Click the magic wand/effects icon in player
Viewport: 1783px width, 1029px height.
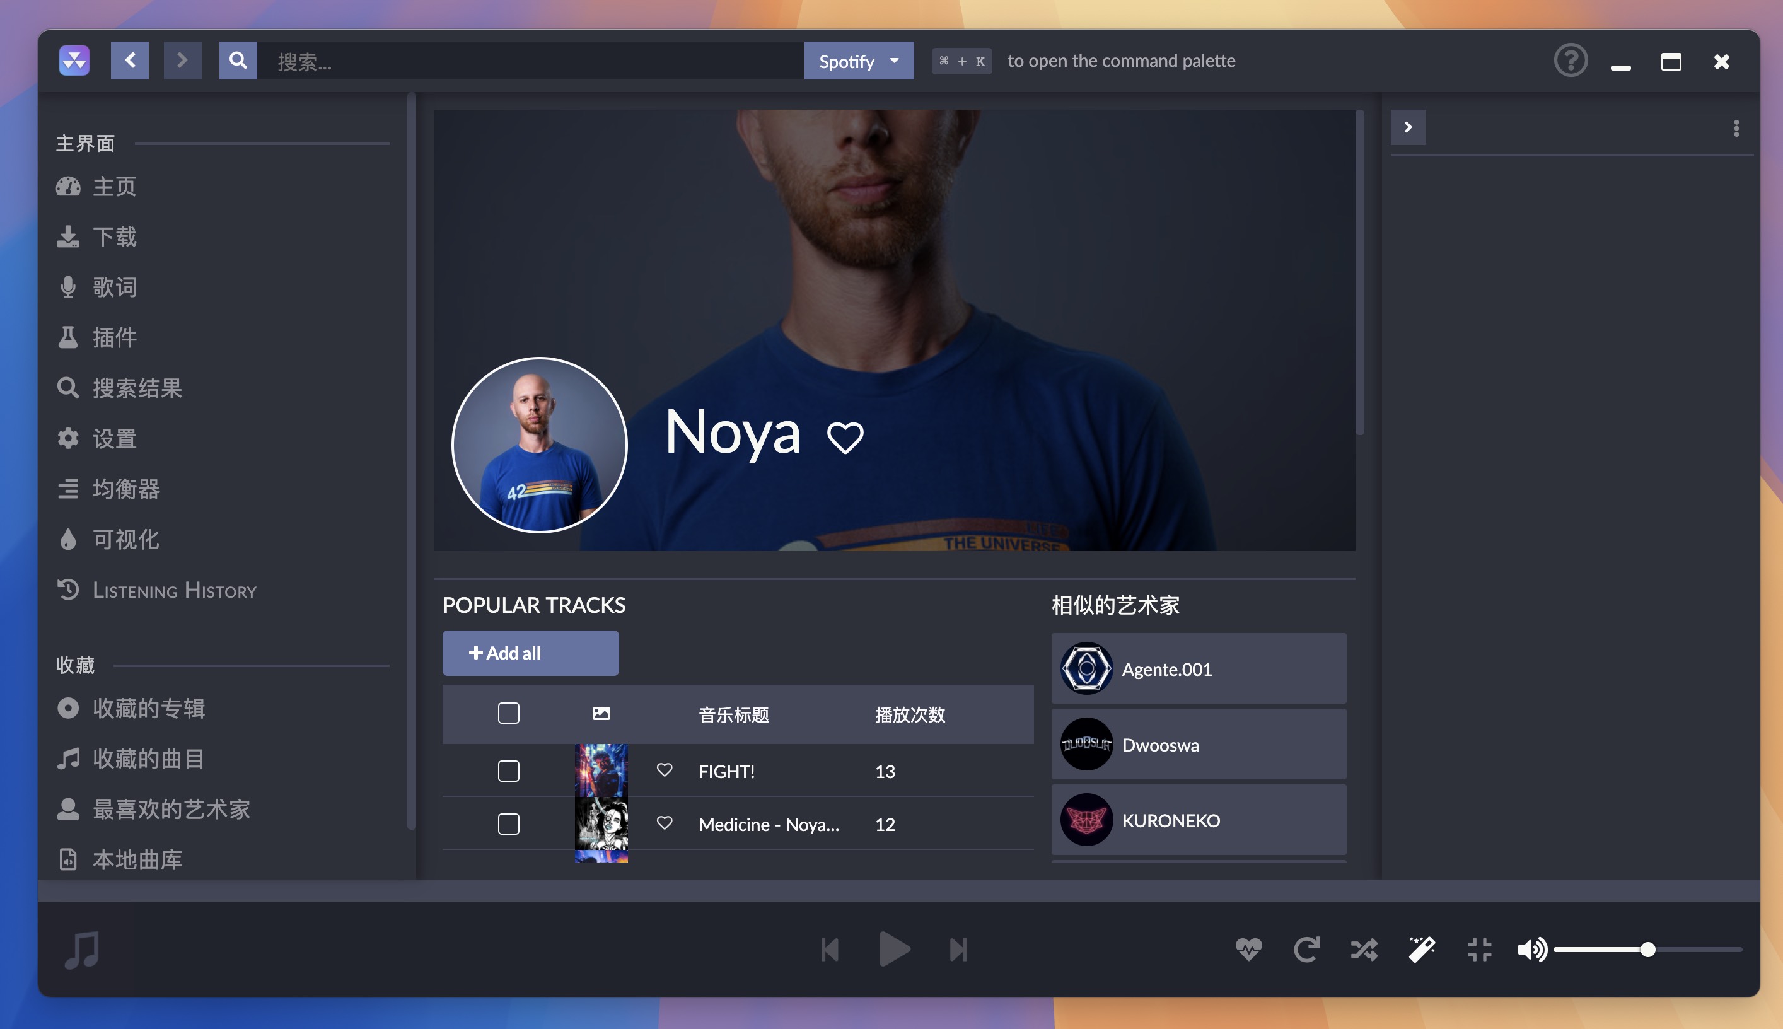tap(1420, 948)
